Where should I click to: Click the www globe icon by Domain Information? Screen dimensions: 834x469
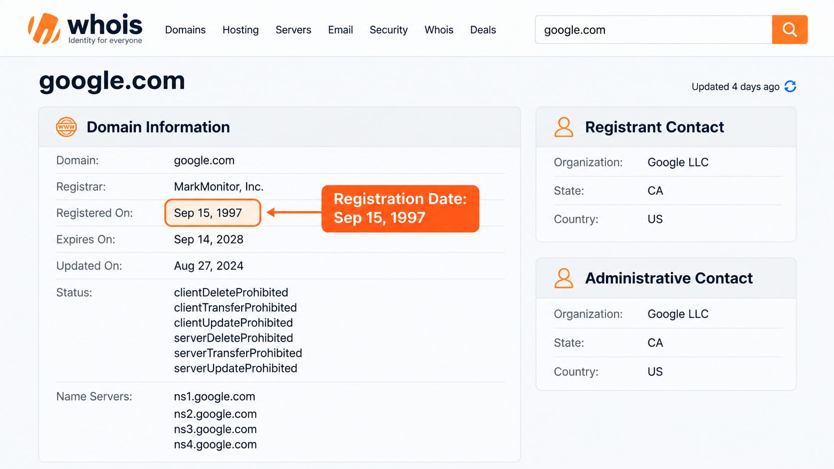click(66, 127)
